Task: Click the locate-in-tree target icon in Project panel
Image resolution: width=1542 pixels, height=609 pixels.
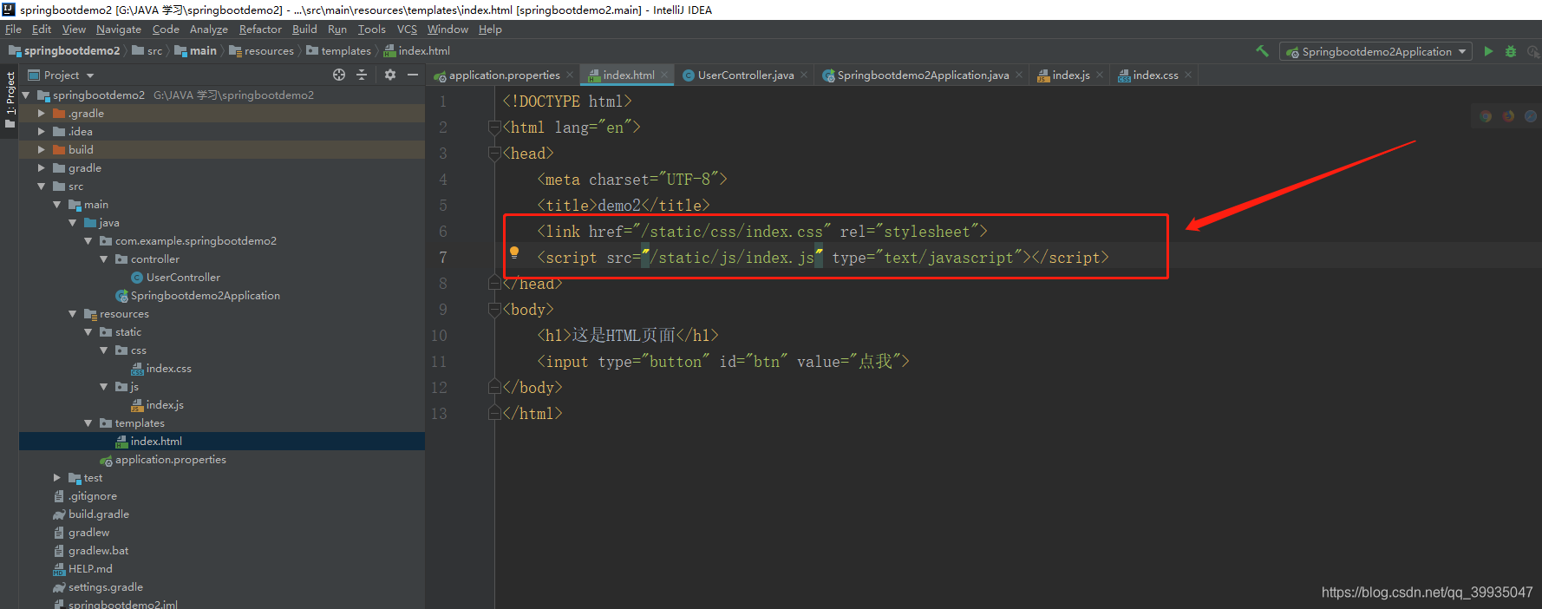Action: pyautogui.click(x=339, y=75)
